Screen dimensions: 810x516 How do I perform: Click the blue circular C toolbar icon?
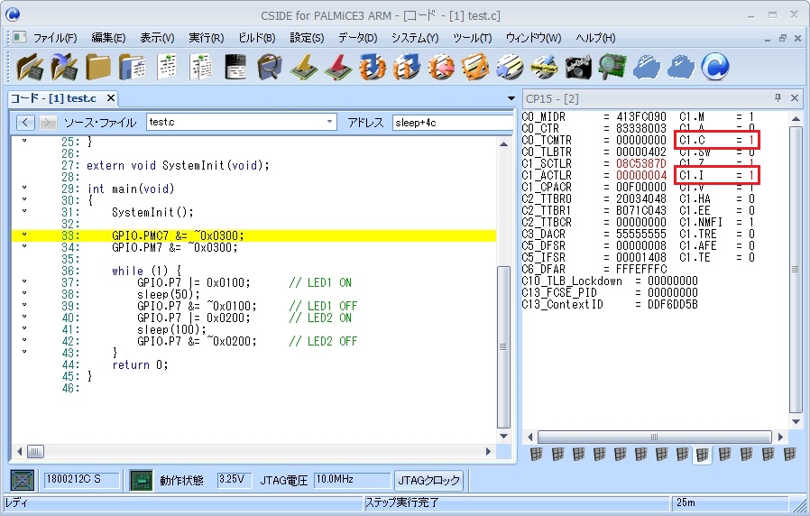[715, 67]
